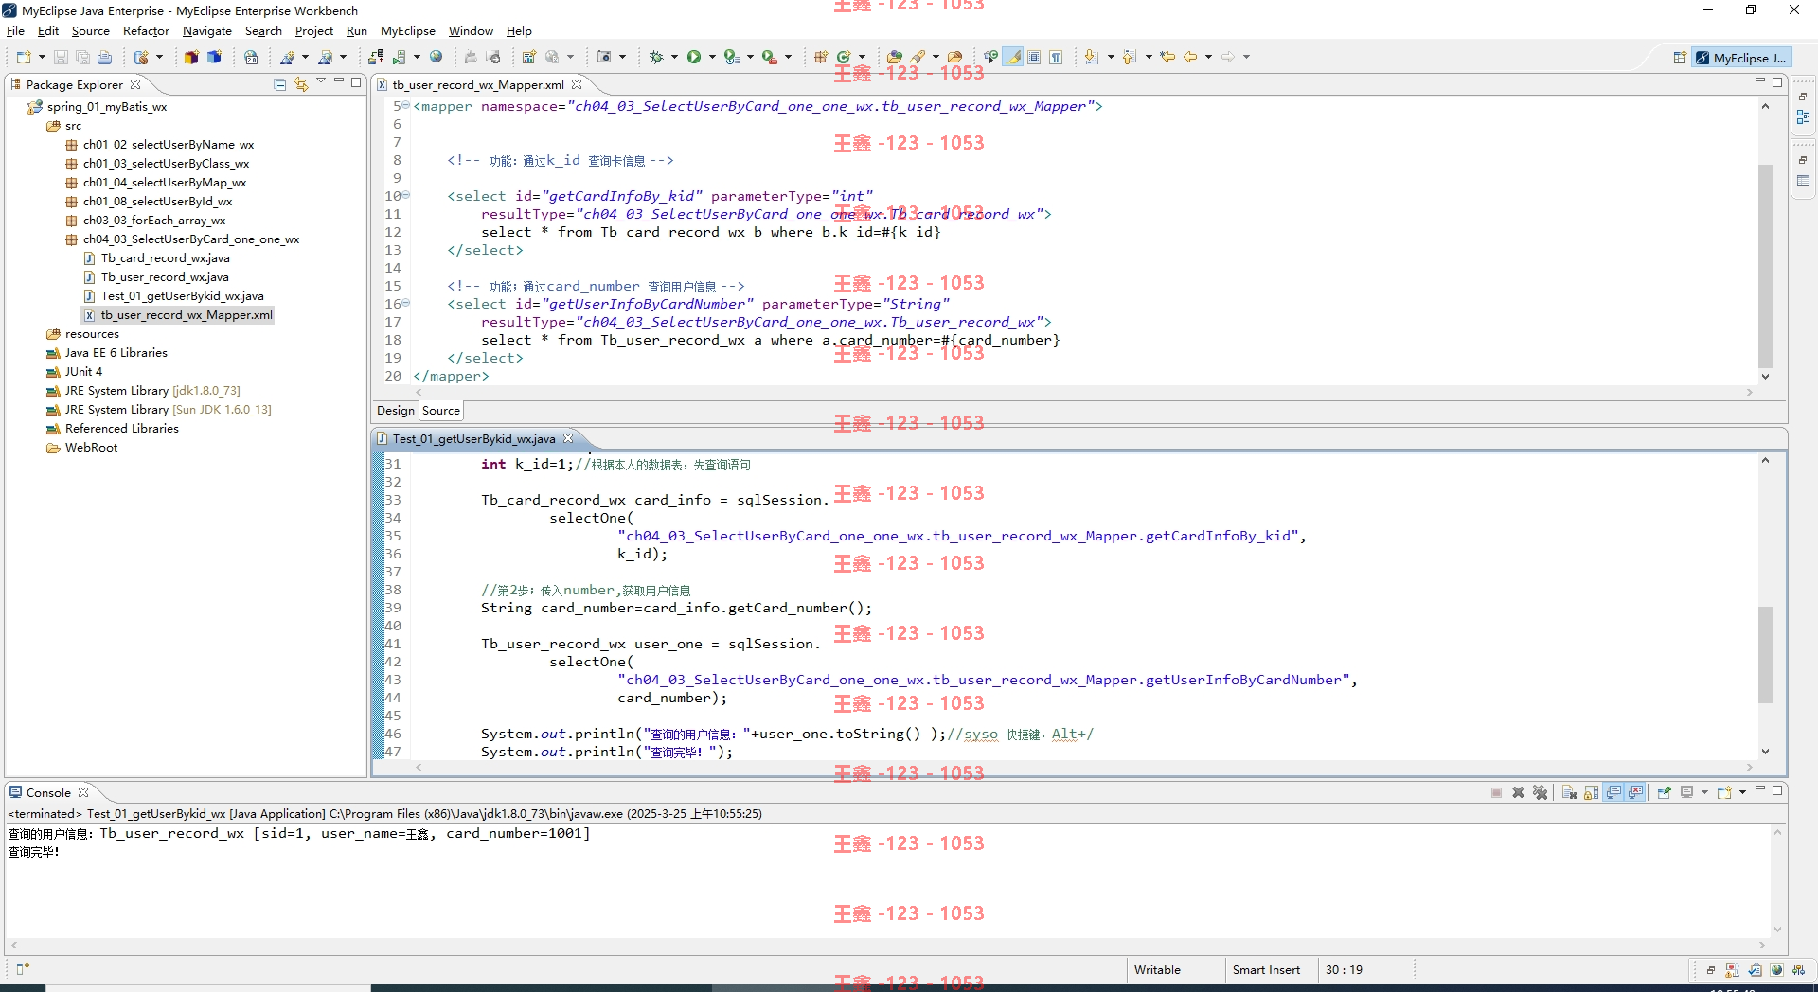Toggle Block Selection mode button

[x=1034, y=57]
